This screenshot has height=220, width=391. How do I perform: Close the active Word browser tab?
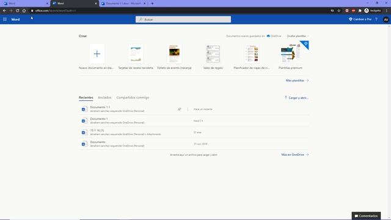pos(96,4)
